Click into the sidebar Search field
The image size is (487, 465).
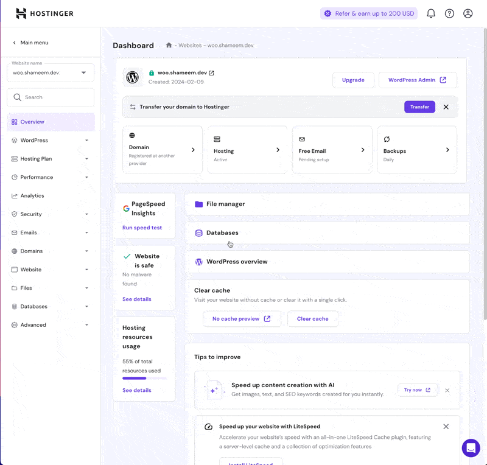click(51, 97)
